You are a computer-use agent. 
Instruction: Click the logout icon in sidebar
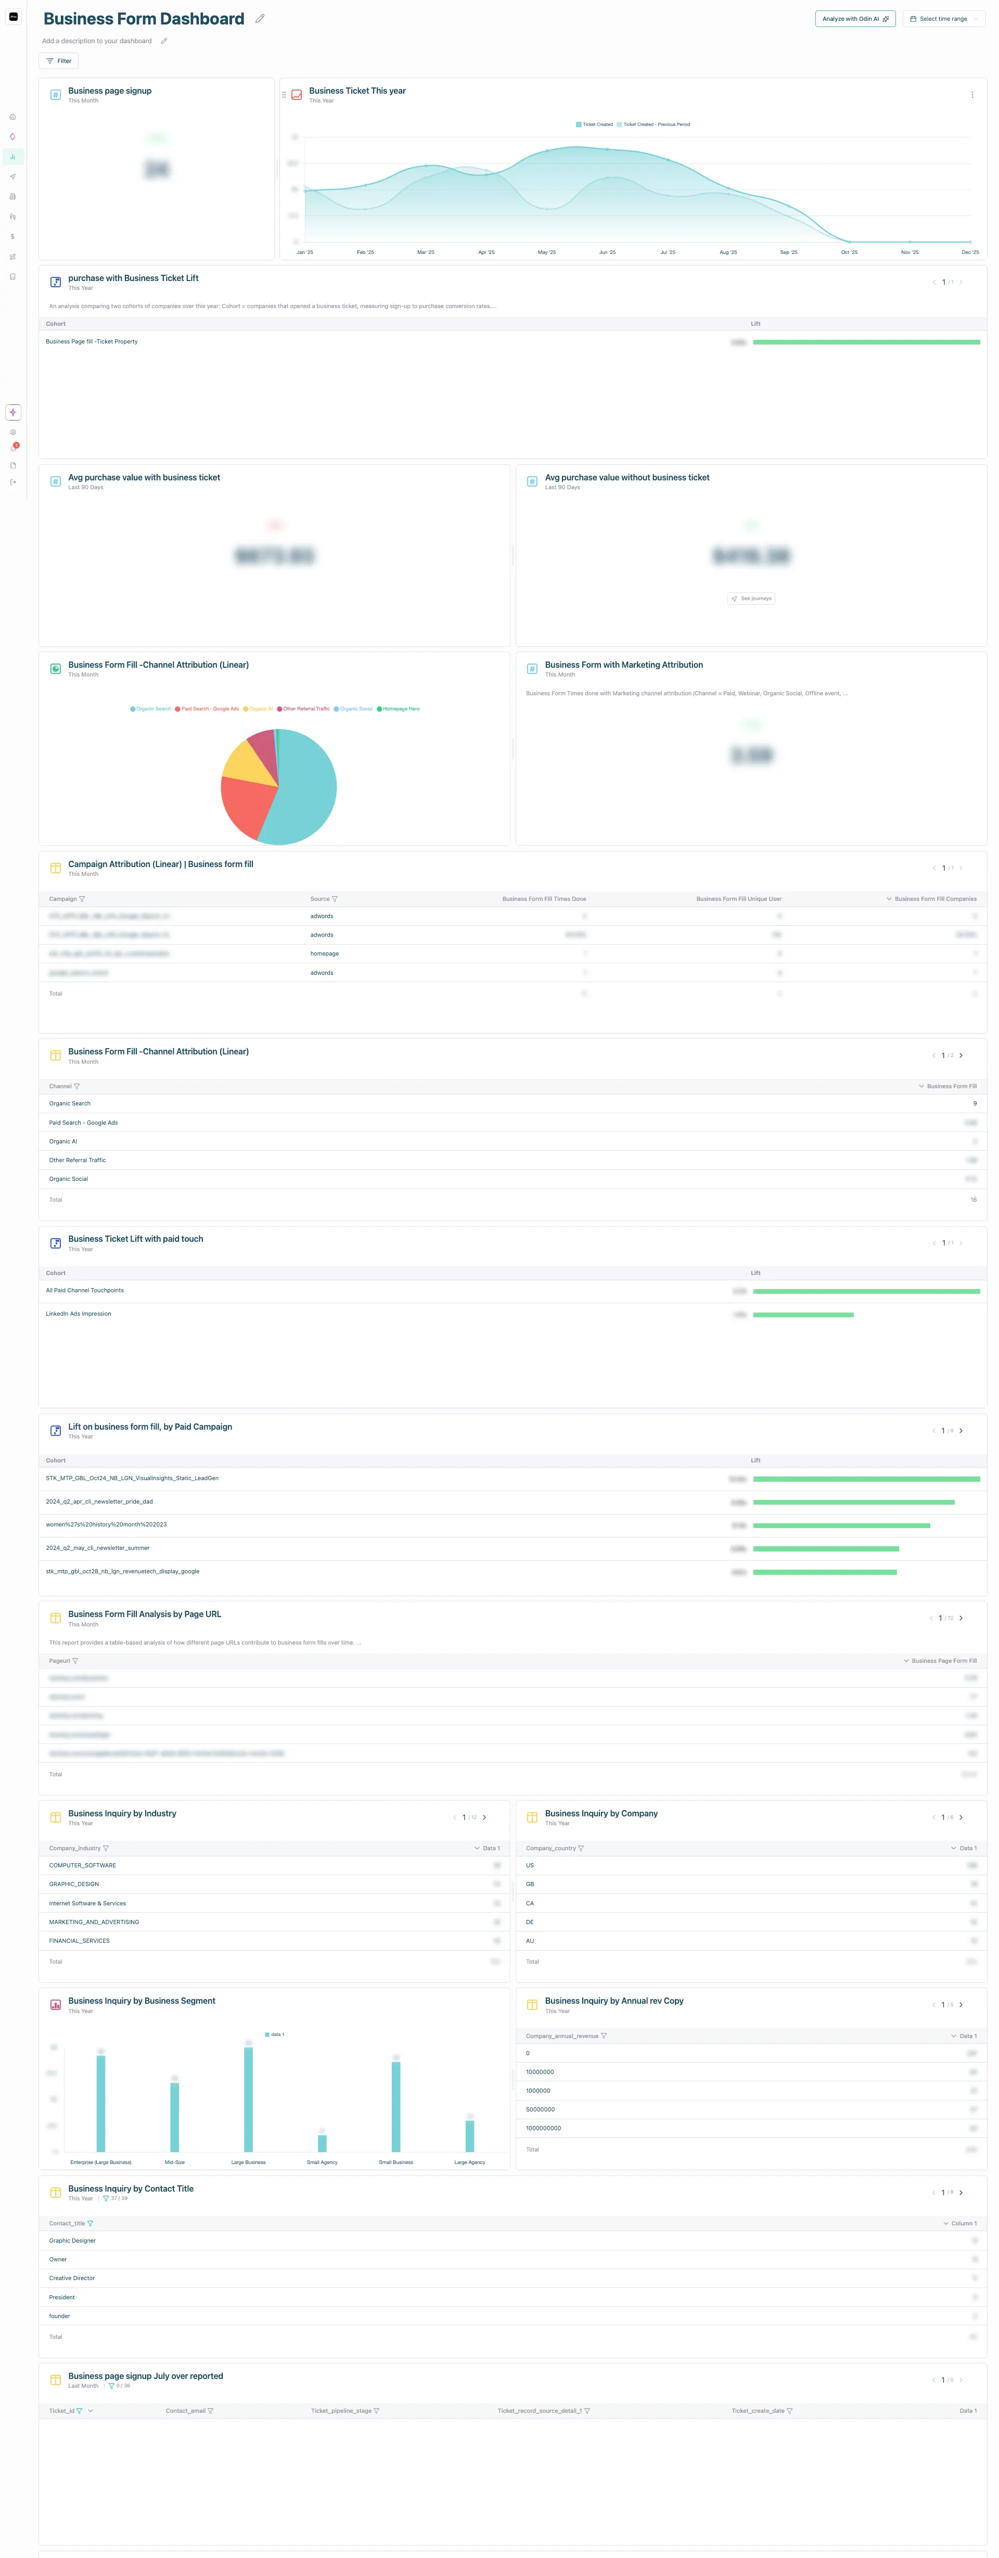[13, 481]
